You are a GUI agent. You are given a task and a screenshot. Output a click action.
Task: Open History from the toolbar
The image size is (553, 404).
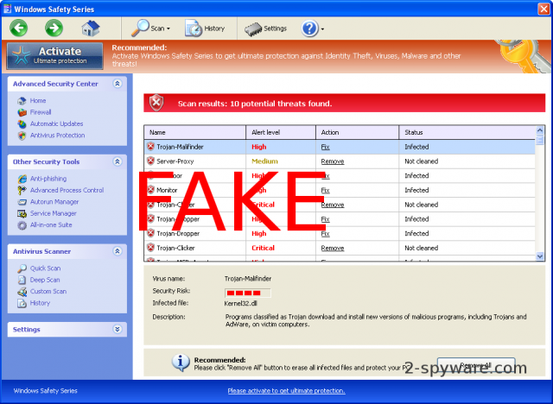[205, 28]
